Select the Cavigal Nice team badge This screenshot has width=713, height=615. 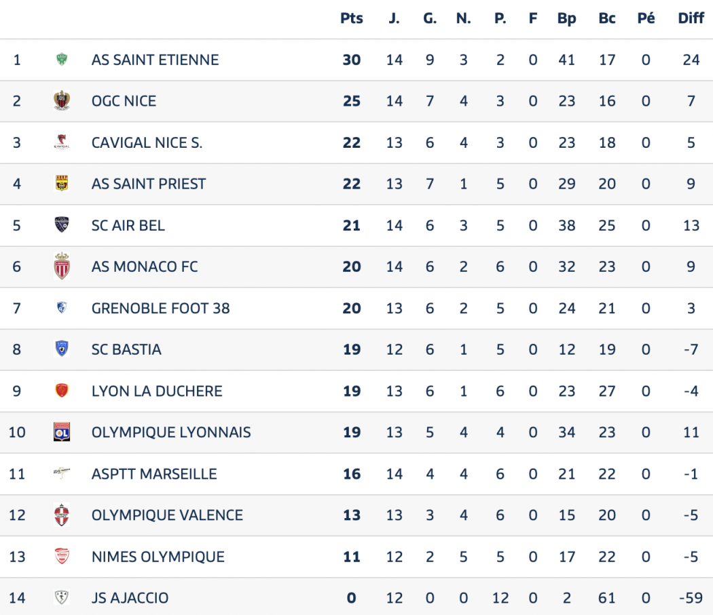click(62, 142)
